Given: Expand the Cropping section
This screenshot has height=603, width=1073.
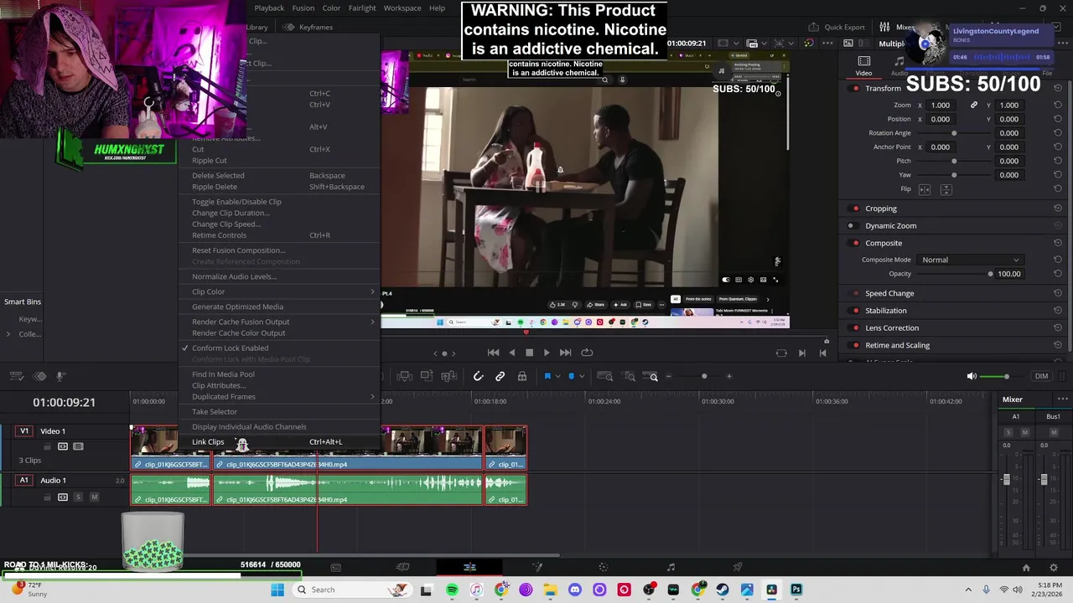Looking at the screenshot, I should click(881, 209).
